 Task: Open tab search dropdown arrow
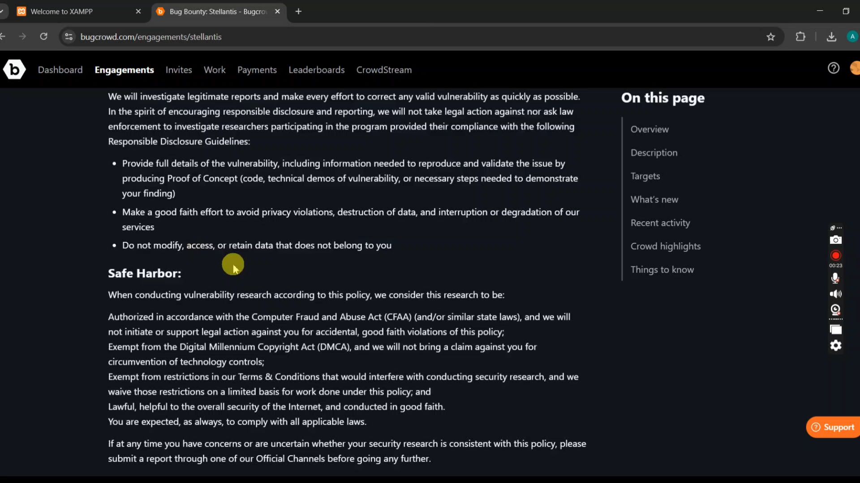pos(2,12)
